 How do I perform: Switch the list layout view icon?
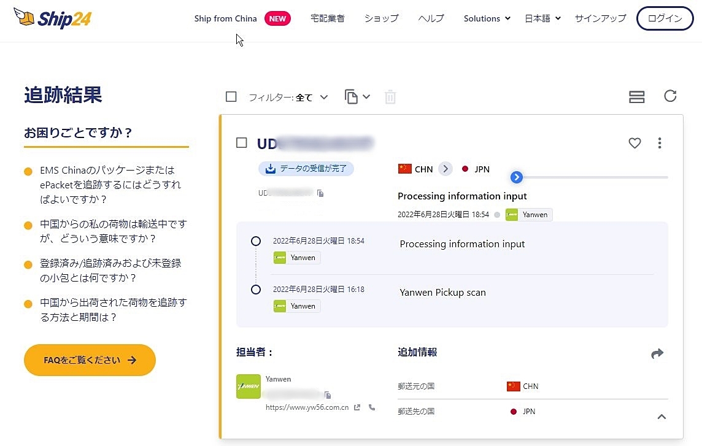click(636, 97)
